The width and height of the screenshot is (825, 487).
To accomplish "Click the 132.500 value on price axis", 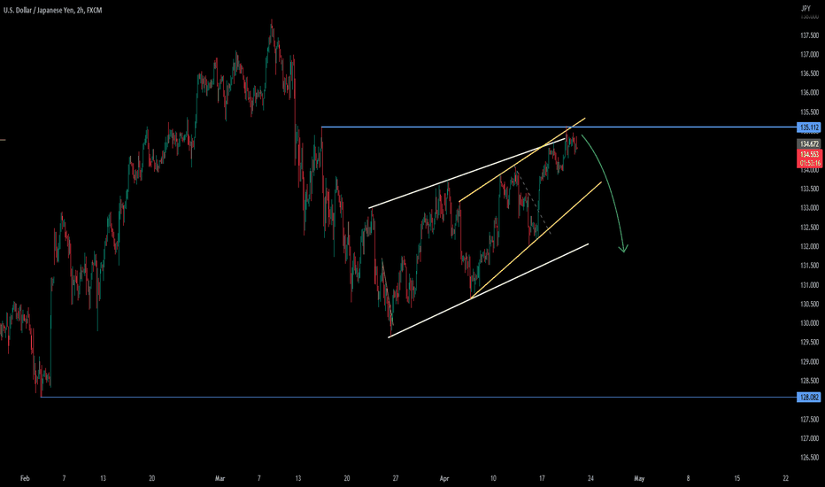I will (809, 228).
